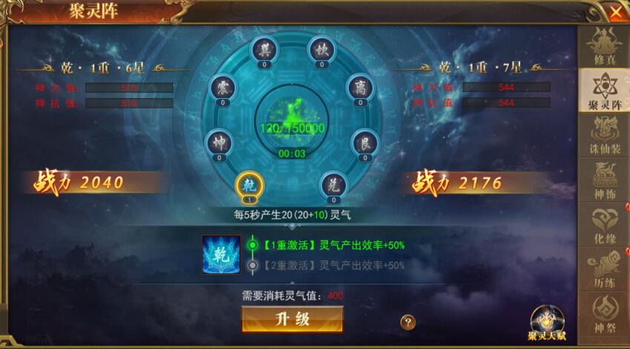Open the 化缘 side tab

pos(603,224)
